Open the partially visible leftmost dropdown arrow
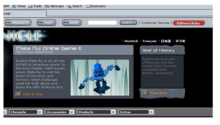The image size is (220, 125). click(x=5, y=112)
